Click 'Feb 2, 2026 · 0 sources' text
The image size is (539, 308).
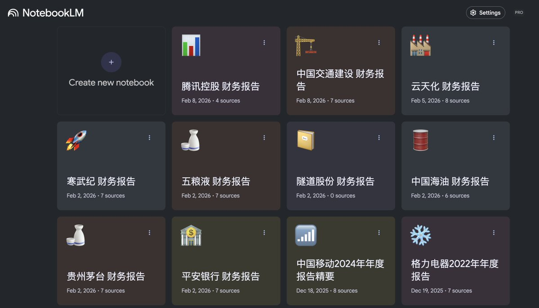pyautogui.click(x=325, y=196)
